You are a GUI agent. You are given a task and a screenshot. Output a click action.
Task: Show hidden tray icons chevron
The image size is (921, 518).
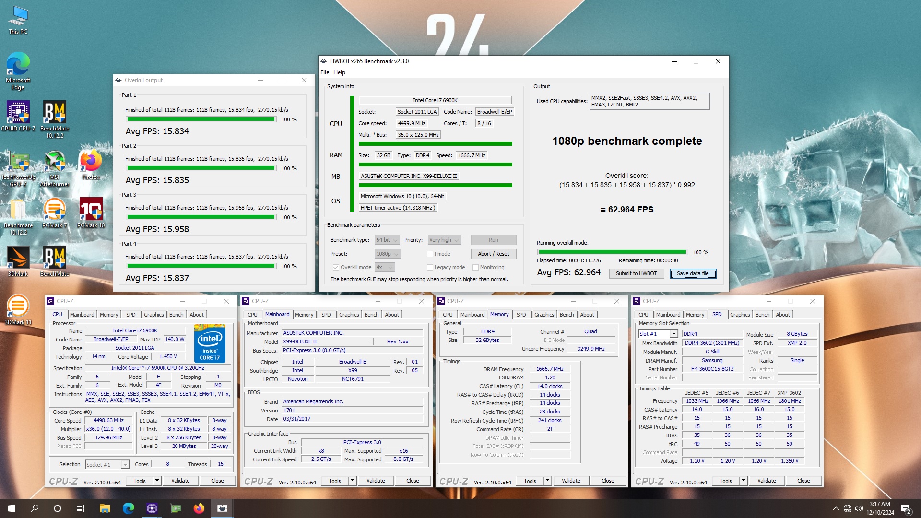(836, 508)
